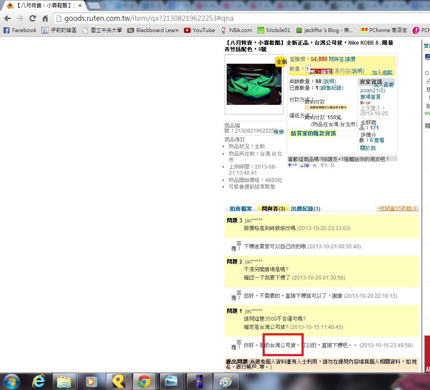Image resolution: width=430 pixels, height=390 pixels.
Task: Click 查看 to view the seller rating
Action: point(379,140)
